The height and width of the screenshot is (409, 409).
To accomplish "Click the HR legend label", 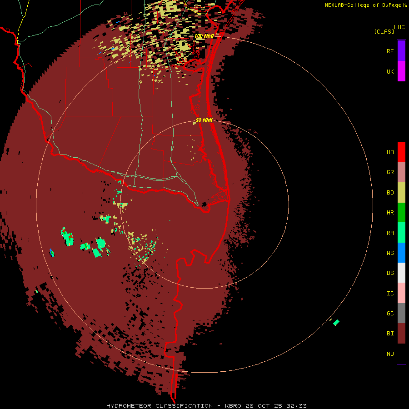I will (390, 213).
